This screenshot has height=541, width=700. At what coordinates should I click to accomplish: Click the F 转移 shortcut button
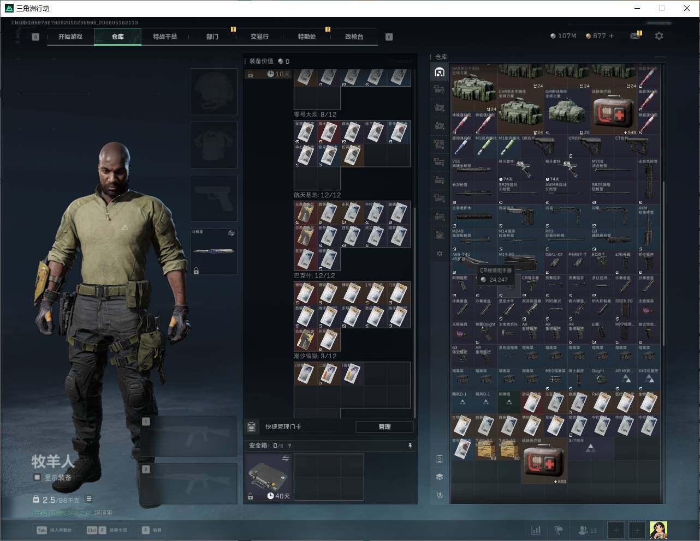(152, 530)
